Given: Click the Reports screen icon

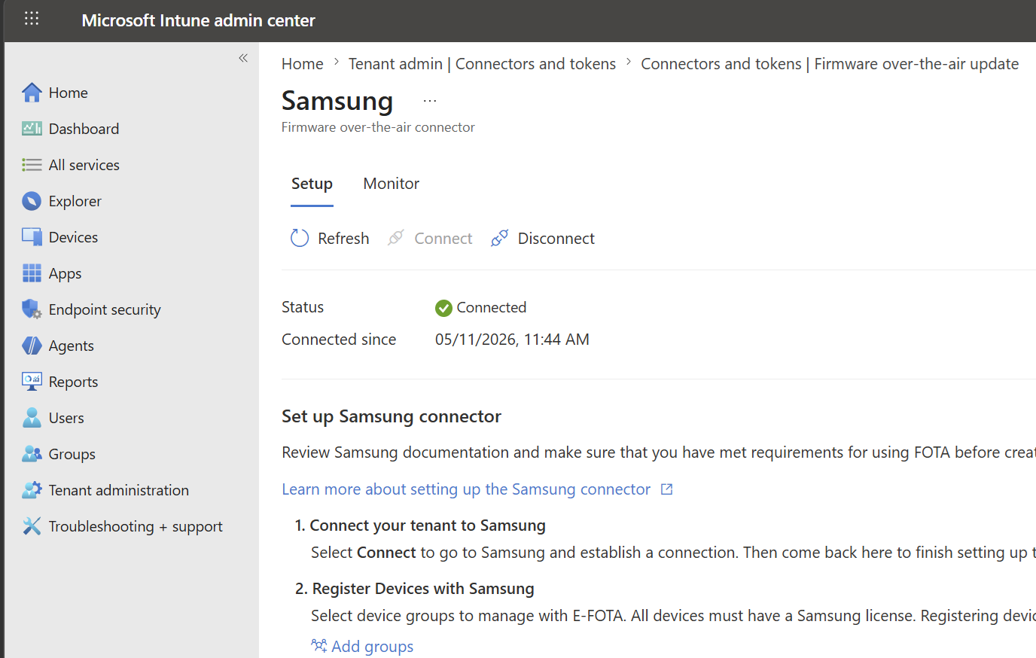Looking at the screenshot, I should 32,382.
